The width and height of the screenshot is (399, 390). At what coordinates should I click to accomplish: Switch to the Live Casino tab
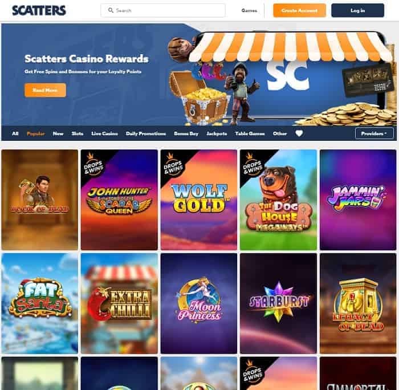[104, 133]
